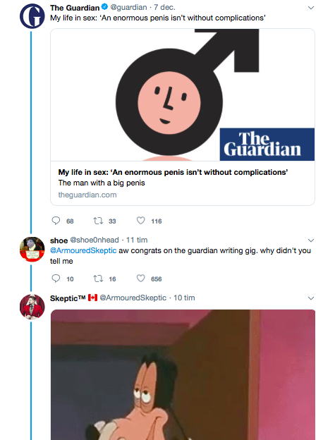Click the @guardian handle
The width and height of the screenshot is (335, 440).
point(129,7)
